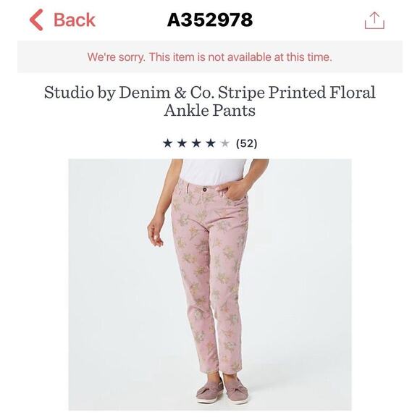Click the first dark rating star
This screenshot has height=420, width=420.
168,143
